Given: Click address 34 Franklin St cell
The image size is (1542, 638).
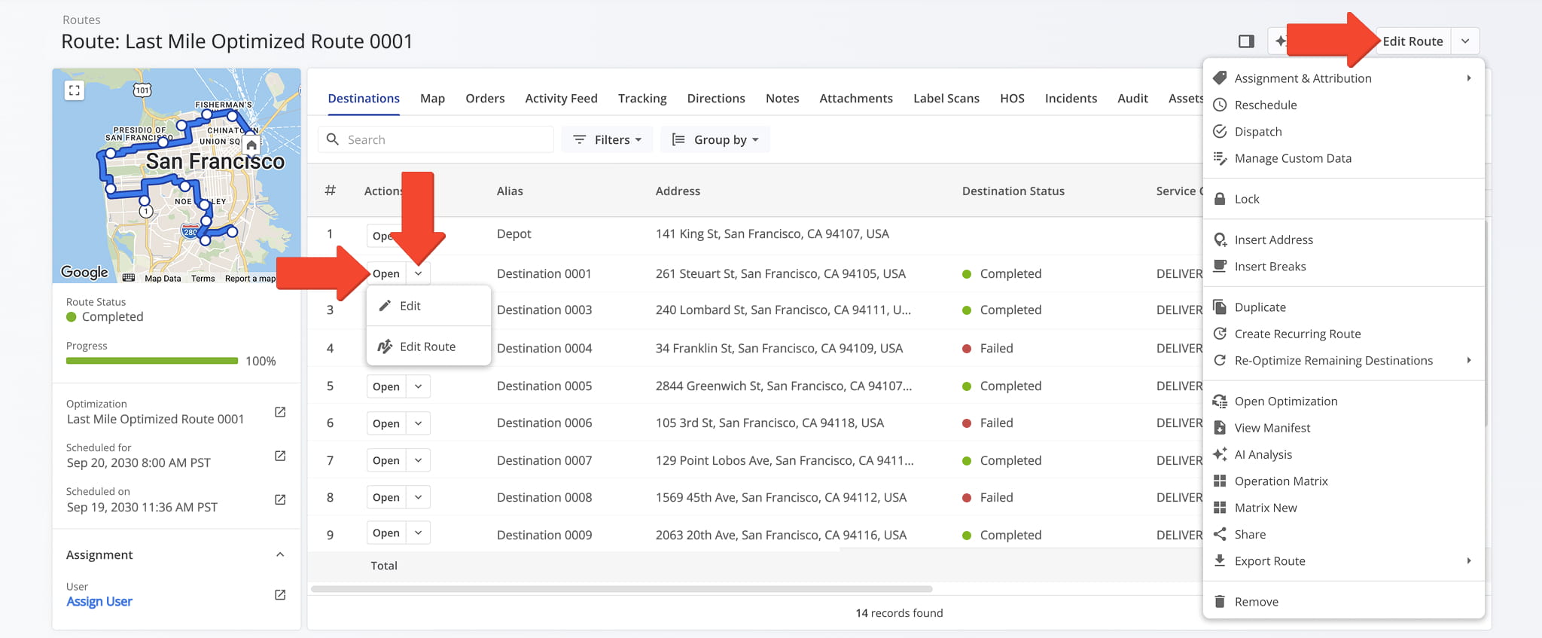Looking at the screenshot, I should 779,348.
